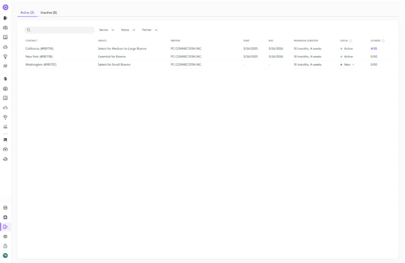Click the info icon beside Licenses header
The width and height of the screenshot is (405, 263).
(x=383, y=41)
